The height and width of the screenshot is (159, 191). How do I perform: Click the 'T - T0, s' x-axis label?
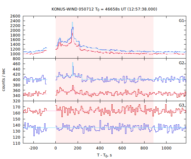[x=104, y=156]
